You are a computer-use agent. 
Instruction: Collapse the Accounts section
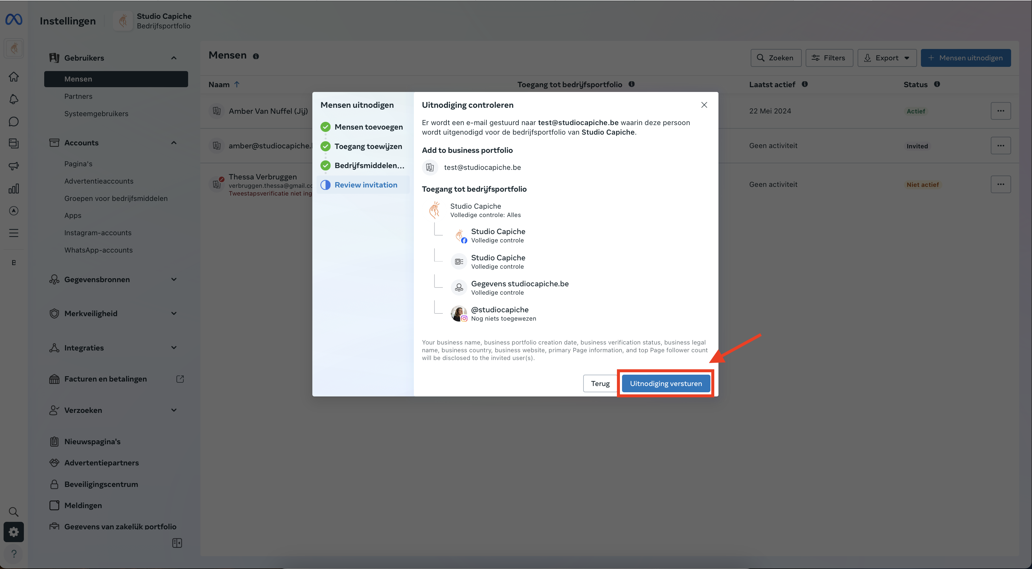click(174, 143)
